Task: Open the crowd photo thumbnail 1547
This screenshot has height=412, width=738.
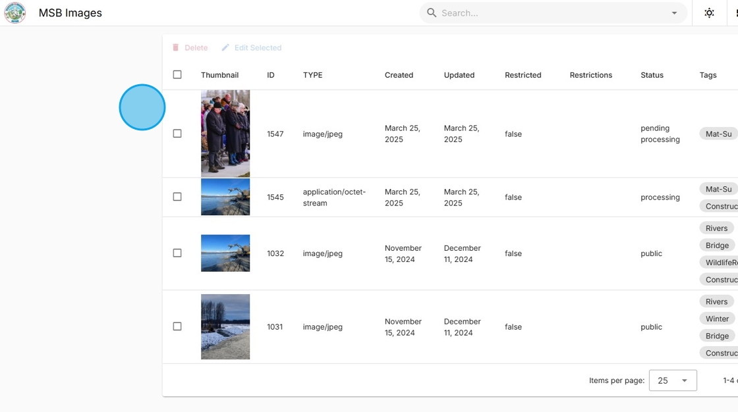Action: click(x=225, y=134)
